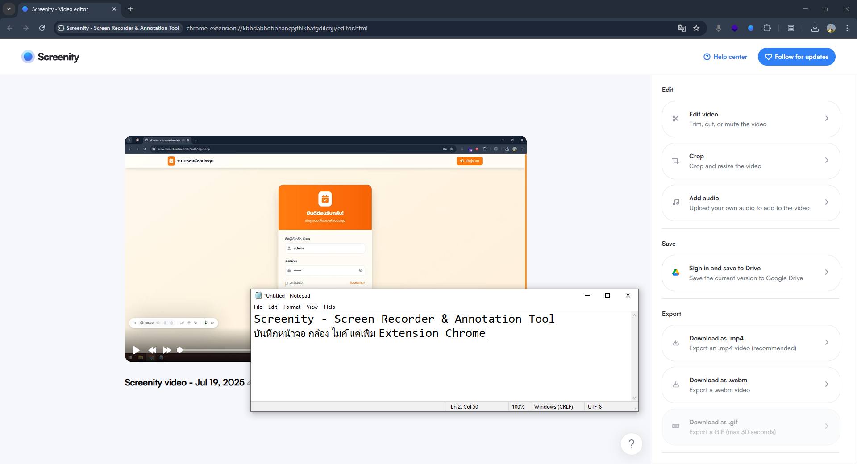
Task: Download the video as .mp4
Action: pyautogui.click(x=751, y=343)
